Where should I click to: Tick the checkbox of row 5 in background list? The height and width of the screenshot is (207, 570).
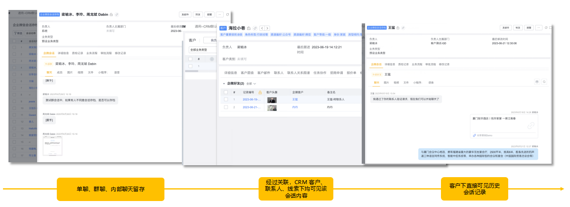click(14, 75)
